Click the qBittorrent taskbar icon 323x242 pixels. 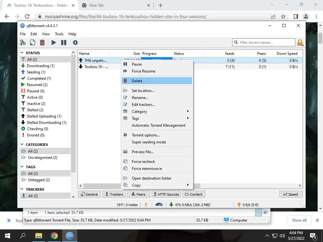tap(70, 236)
